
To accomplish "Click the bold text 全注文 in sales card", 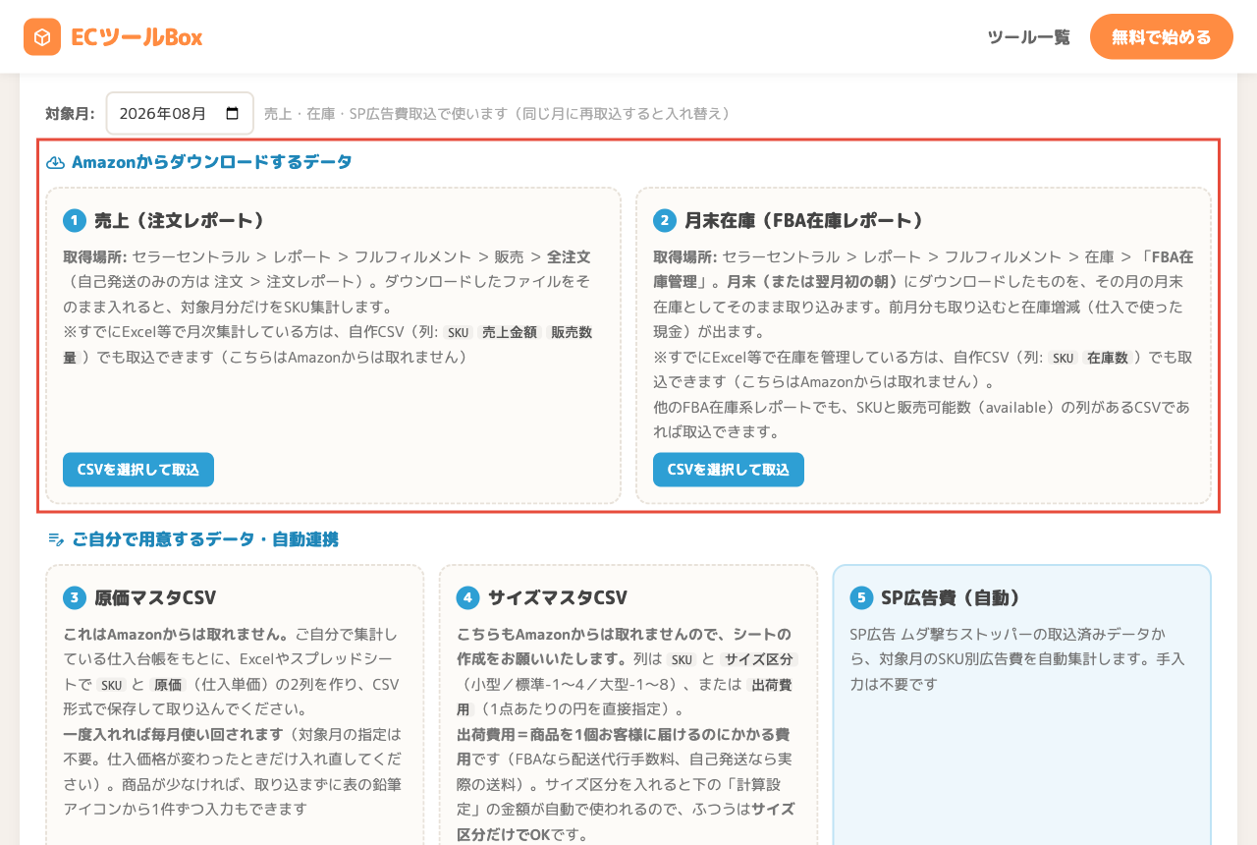I will pyautogui.click(x=569, y=257).
